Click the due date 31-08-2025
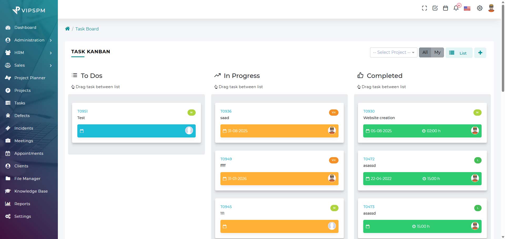The image size is (505, 239). pyautogui.click(x=238, y=131)
